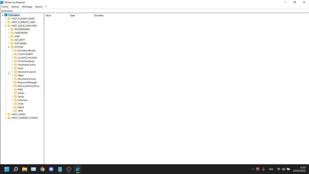Click the DriverDatabase folder icon

pos(15,61)
